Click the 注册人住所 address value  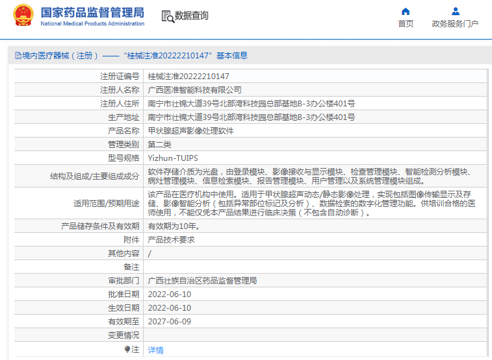tap(252, 104)
